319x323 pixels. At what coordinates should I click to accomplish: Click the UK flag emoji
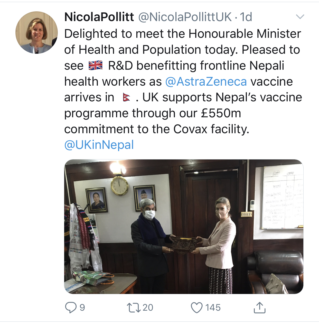coord(96,65)
